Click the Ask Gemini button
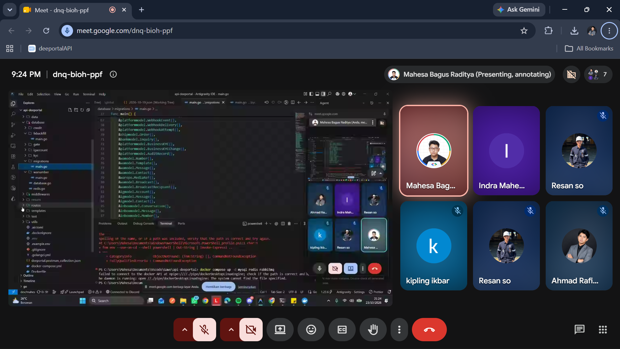 [519, 10]
